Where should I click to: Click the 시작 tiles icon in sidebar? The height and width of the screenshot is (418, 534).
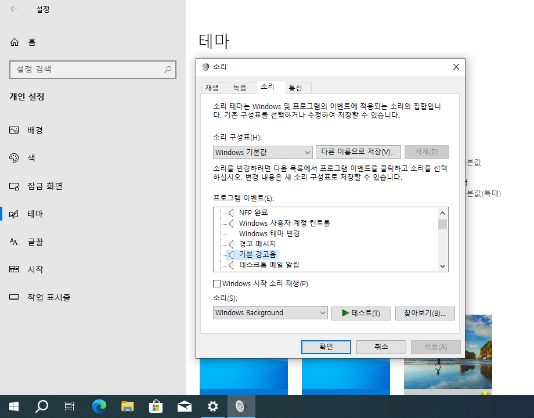[14, 269]
